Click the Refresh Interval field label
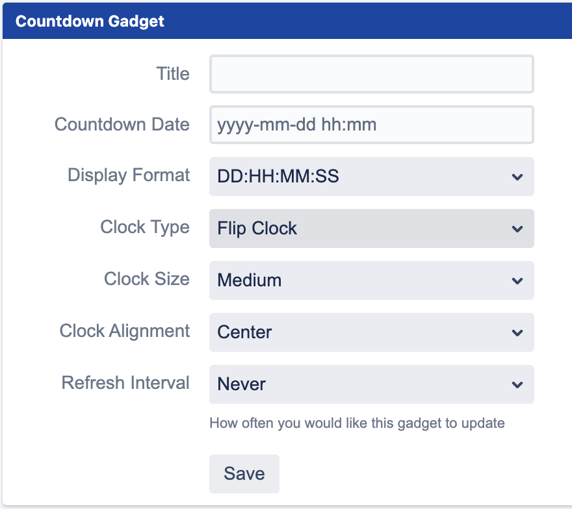572x509 pixels. 125,383
